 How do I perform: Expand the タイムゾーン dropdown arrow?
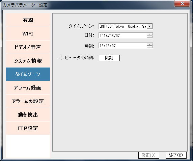coord(149,26)
